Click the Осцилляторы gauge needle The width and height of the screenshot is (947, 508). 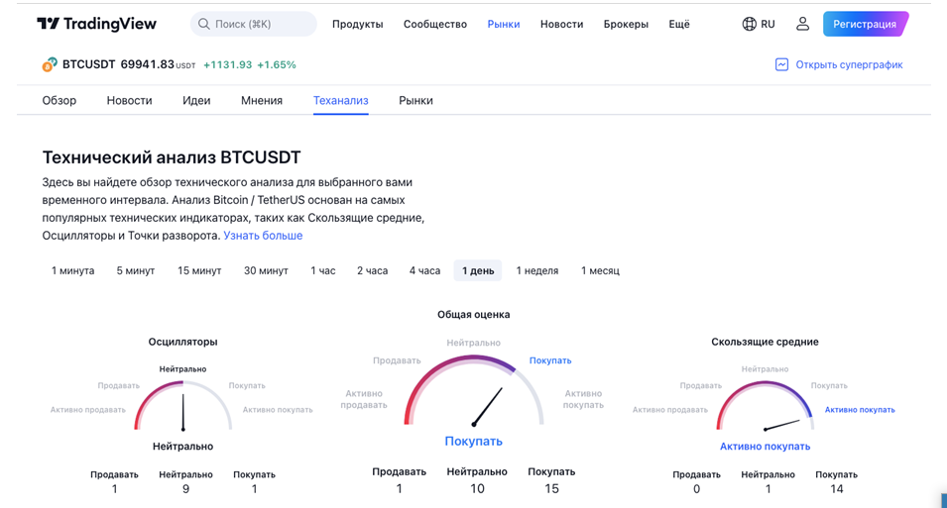point(183,412)
